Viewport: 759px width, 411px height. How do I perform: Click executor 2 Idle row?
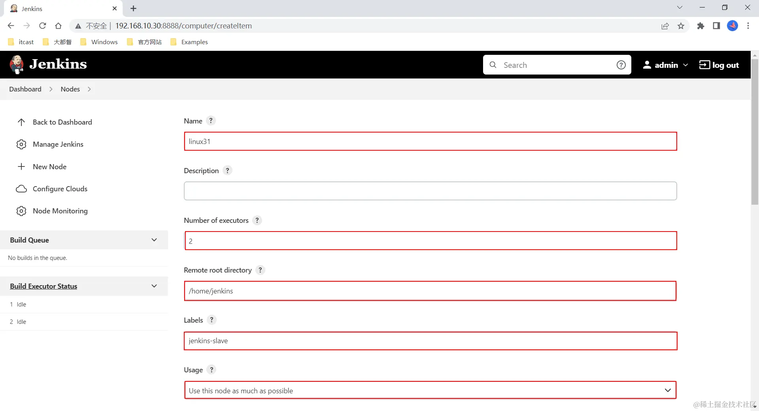(84, 322)
